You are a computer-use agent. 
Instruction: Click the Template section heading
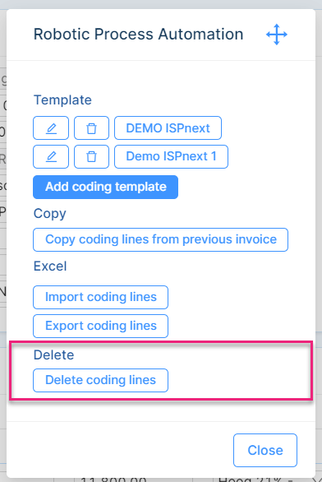[62, 100]
